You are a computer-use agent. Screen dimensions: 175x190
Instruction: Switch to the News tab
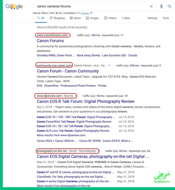(x=75, y=18)
